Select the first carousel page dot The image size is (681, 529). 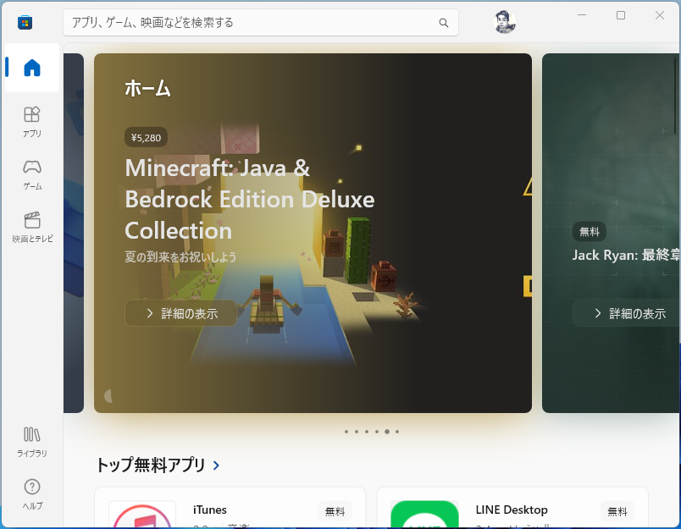tap(346, 432)
